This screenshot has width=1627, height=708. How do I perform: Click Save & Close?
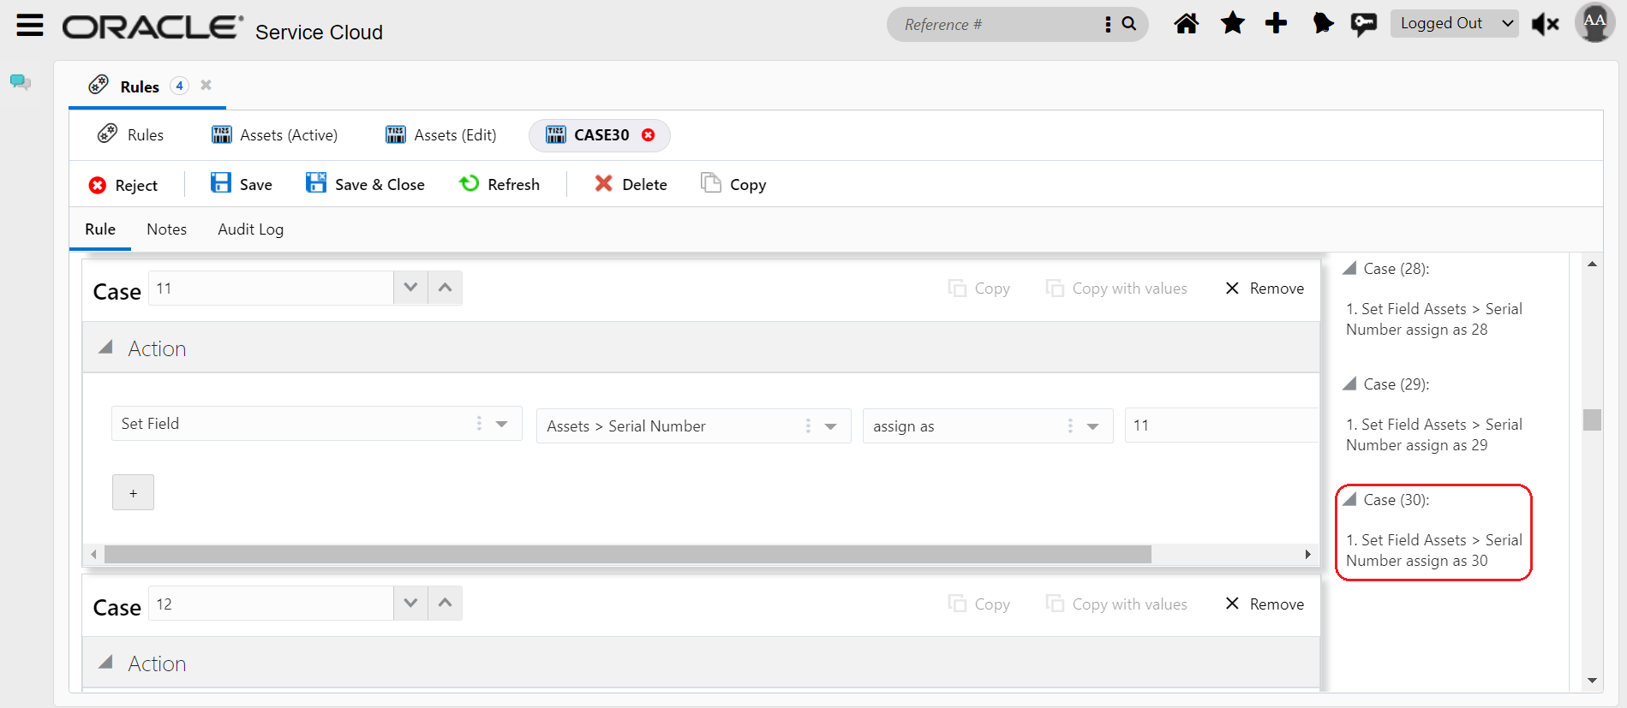pos(365,184)
